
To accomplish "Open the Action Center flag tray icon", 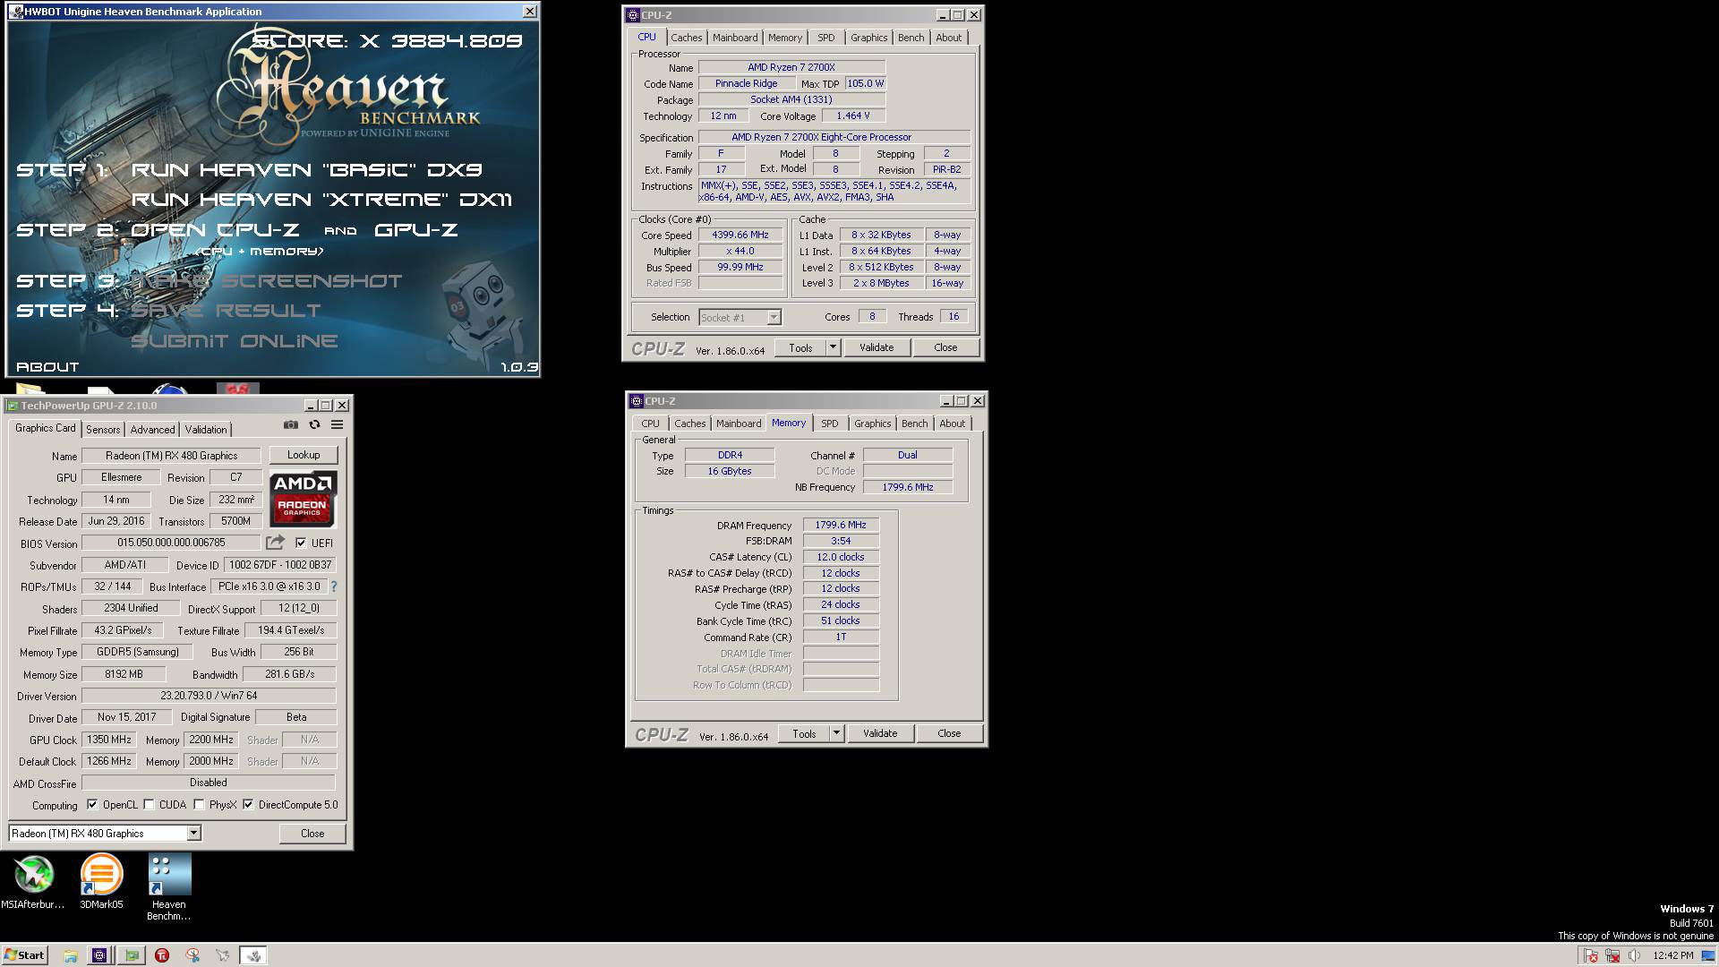I will [x=1591, y=955].
